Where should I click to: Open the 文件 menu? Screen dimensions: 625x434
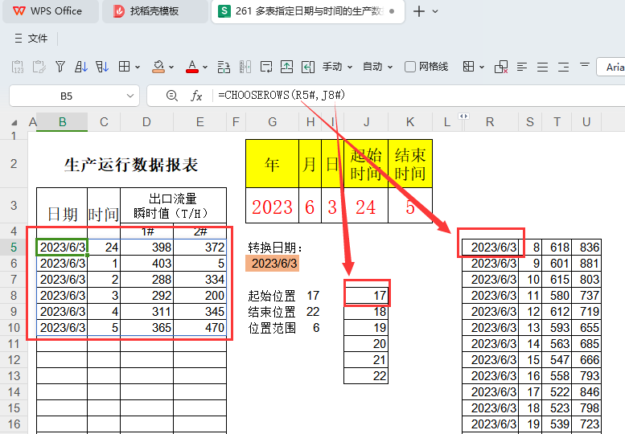coord(31,39)
